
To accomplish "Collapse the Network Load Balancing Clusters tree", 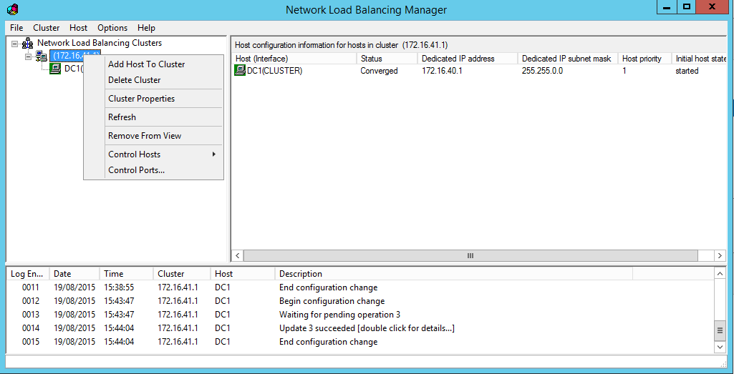I will (x=14, y=44).
